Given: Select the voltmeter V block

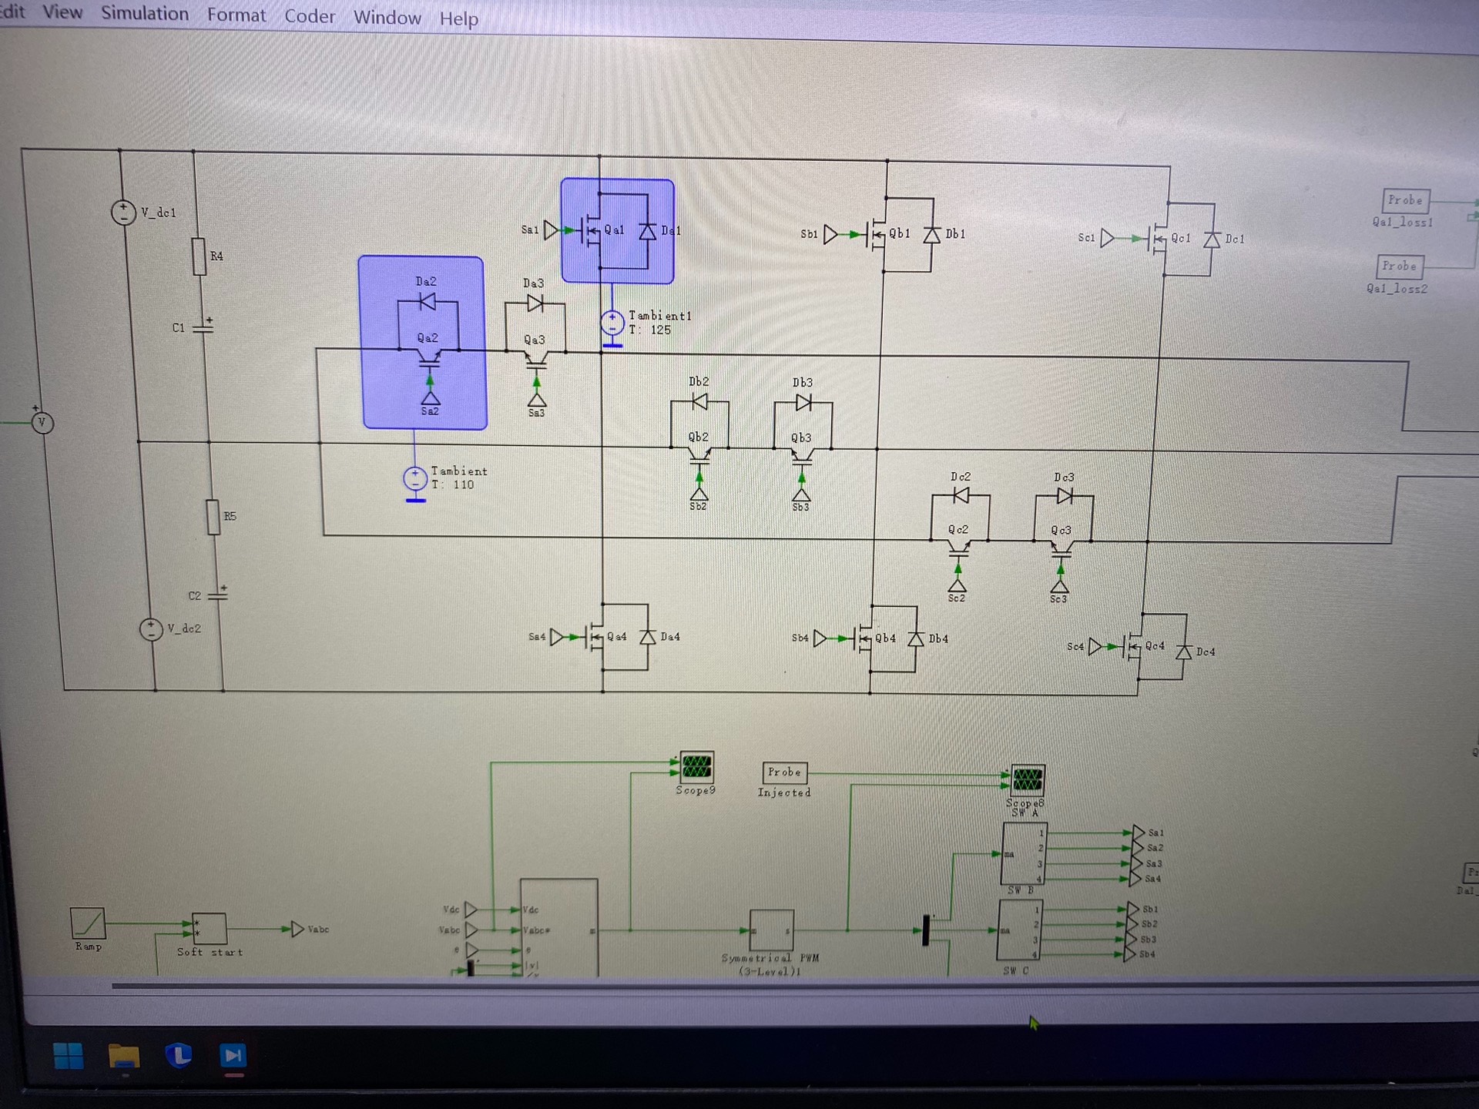Looking at the screenshot, I should [x=42, y=422].
